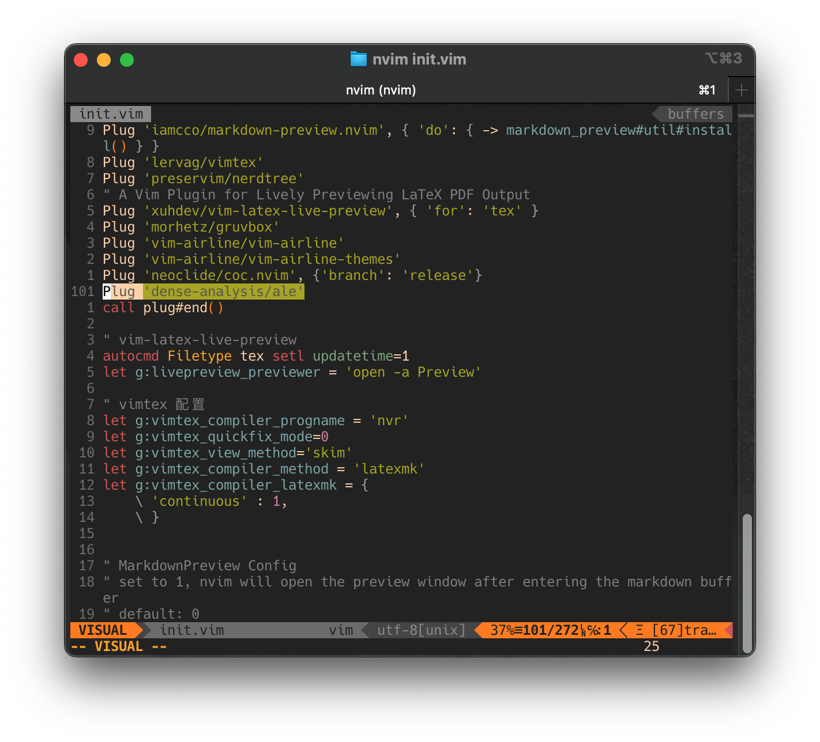This screenshot has width=820, height=742.
Task: Select the init.vim buffer tab
Action: pyautogui.click(x=110, y=113)
